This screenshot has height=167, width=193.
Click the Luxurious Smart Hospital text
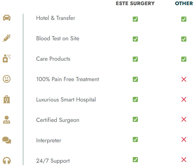pyautogui.click(x=66, y=100)
